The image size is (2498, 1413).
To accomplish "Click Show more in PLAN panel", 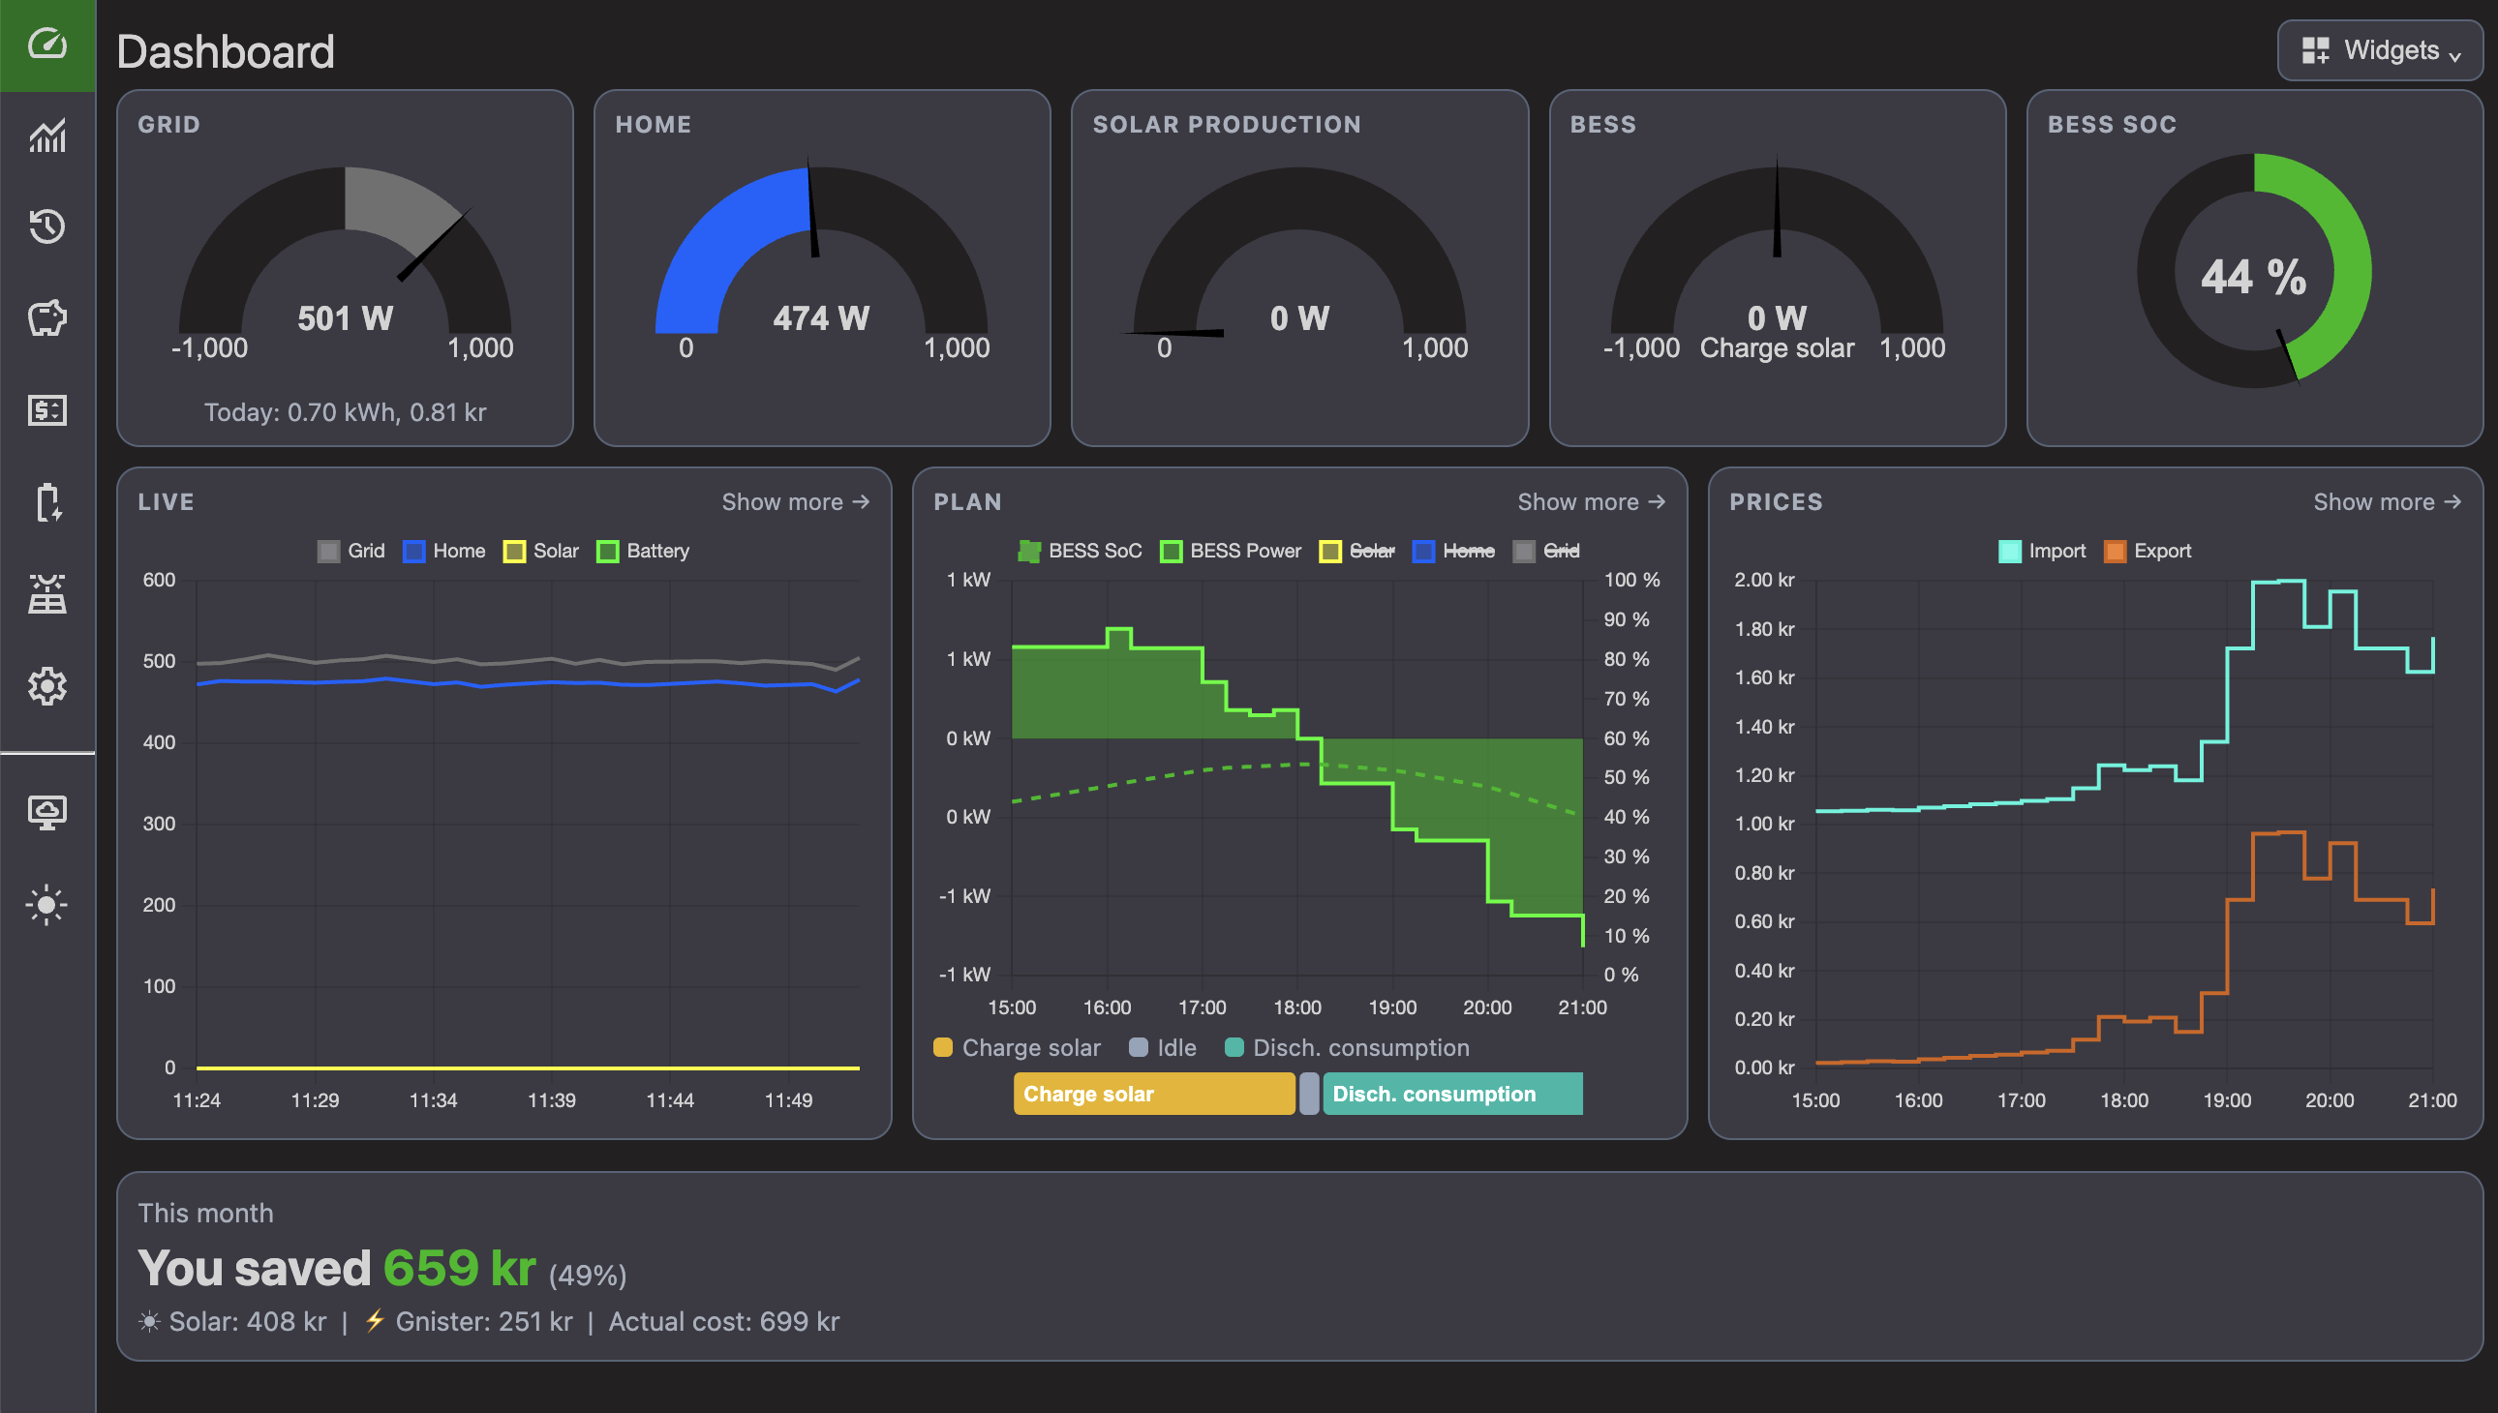I will tap(1591, 501).
